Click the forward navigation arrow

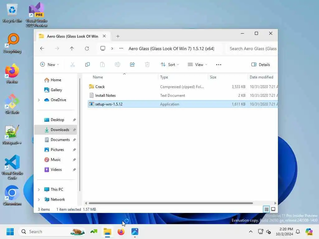pyautogui.click(x=57, y=49)
